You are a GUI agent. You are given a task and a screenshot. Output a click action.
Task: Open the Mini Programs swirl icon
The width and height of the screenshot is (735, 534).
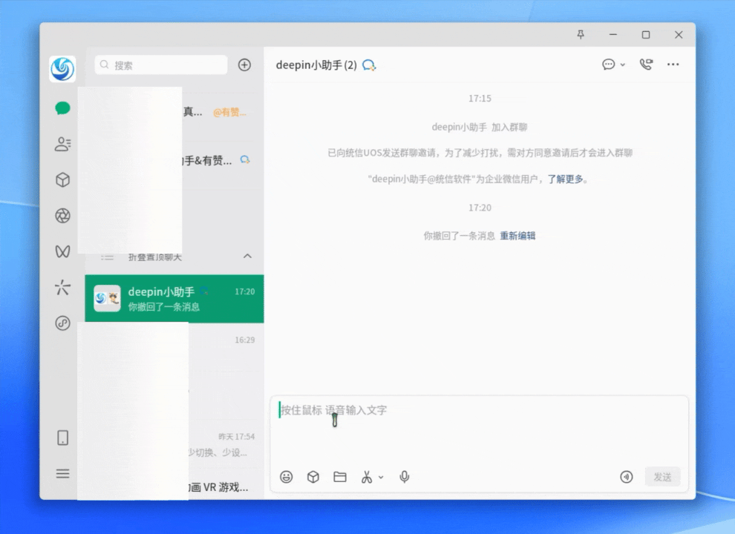click(62, 323)
